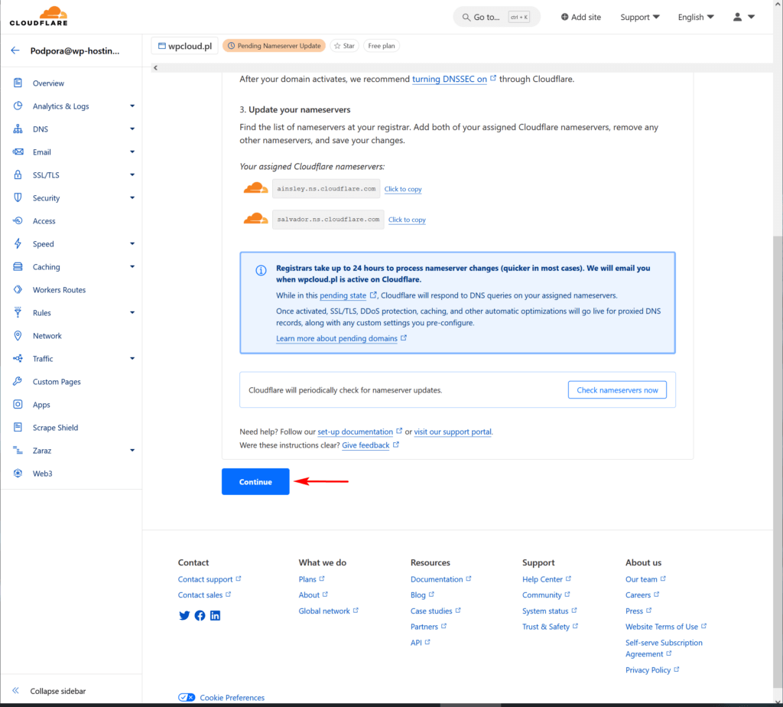This screenshot has height=707, width=783.
Task: Open Workers Routes in sidebar
Action: pyautogui.click(x=59, y=290)
